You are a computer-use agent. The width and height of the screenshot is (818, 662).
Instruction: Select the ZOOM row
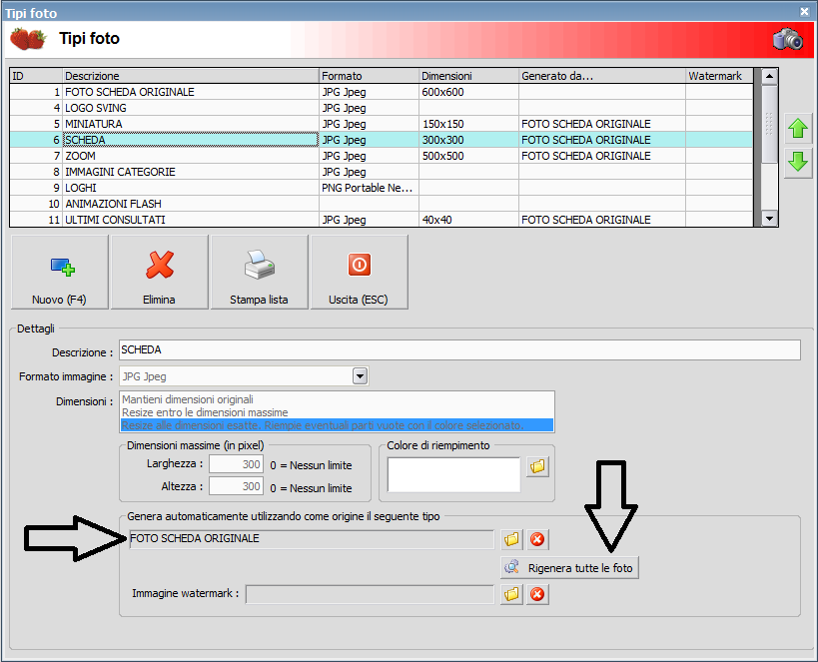(382, 156)
